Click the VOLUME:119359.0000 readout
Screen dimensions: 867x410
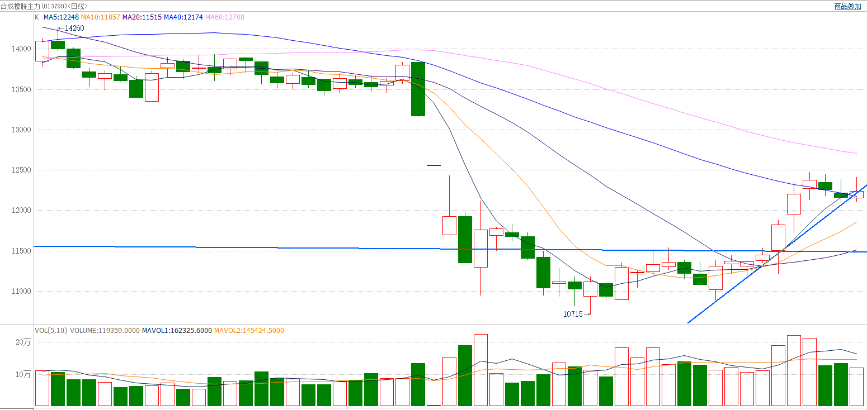pyautogui.click(x=105, y=331)
